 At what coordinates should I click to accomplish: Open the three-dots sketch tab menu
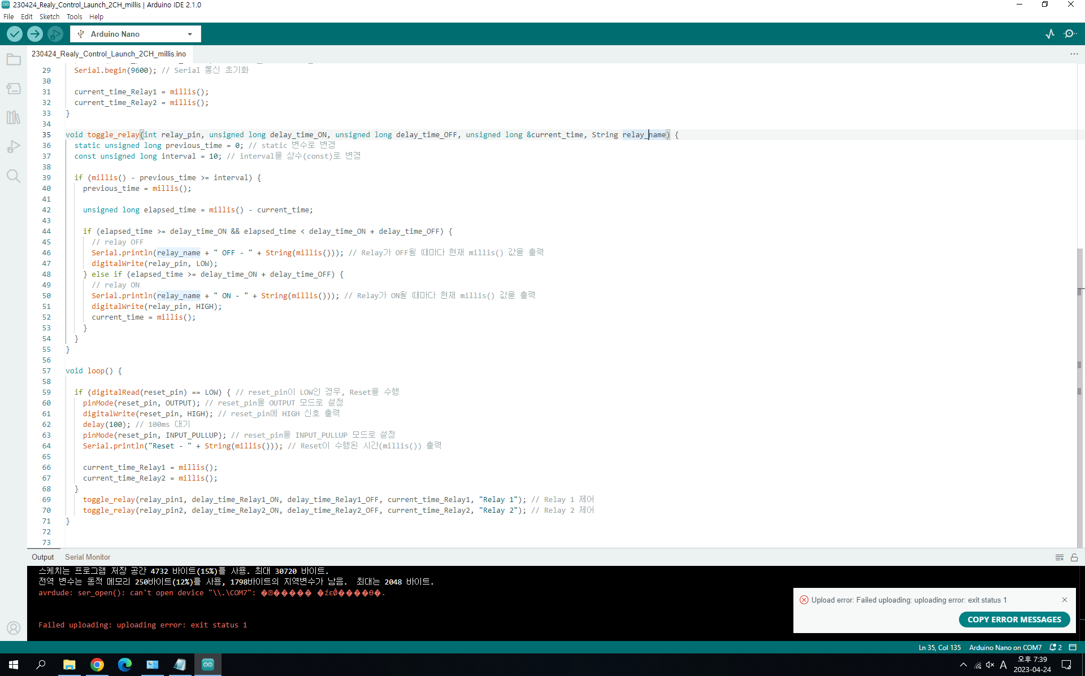coord(1074,54)
